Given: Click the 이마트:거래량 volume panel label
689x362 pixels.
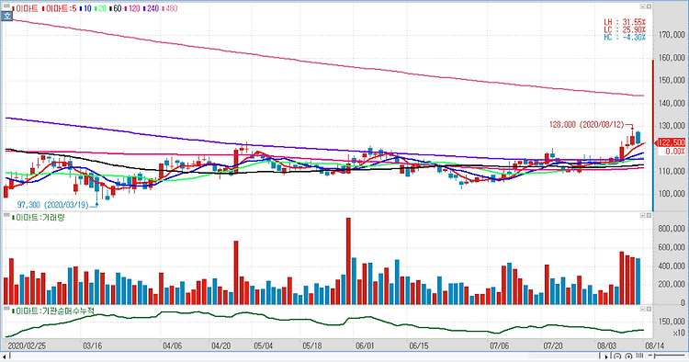Looking at the screenshot, I should (38, 217).
